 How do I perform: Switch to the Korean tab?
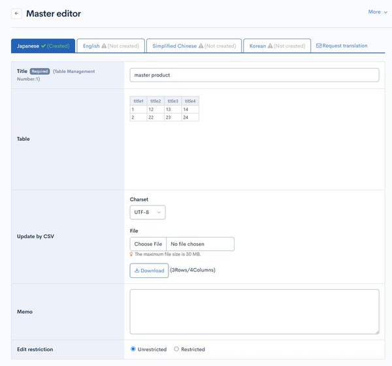click(x=277, y=46)
